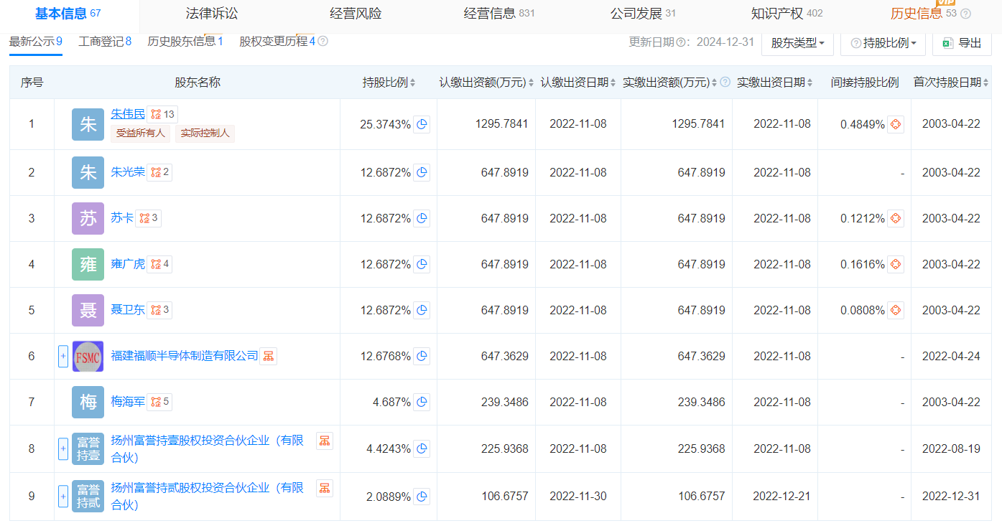Expand row for 福建福顺半导体制造有限公司
1002x531 pixels.
pos(63,356)
